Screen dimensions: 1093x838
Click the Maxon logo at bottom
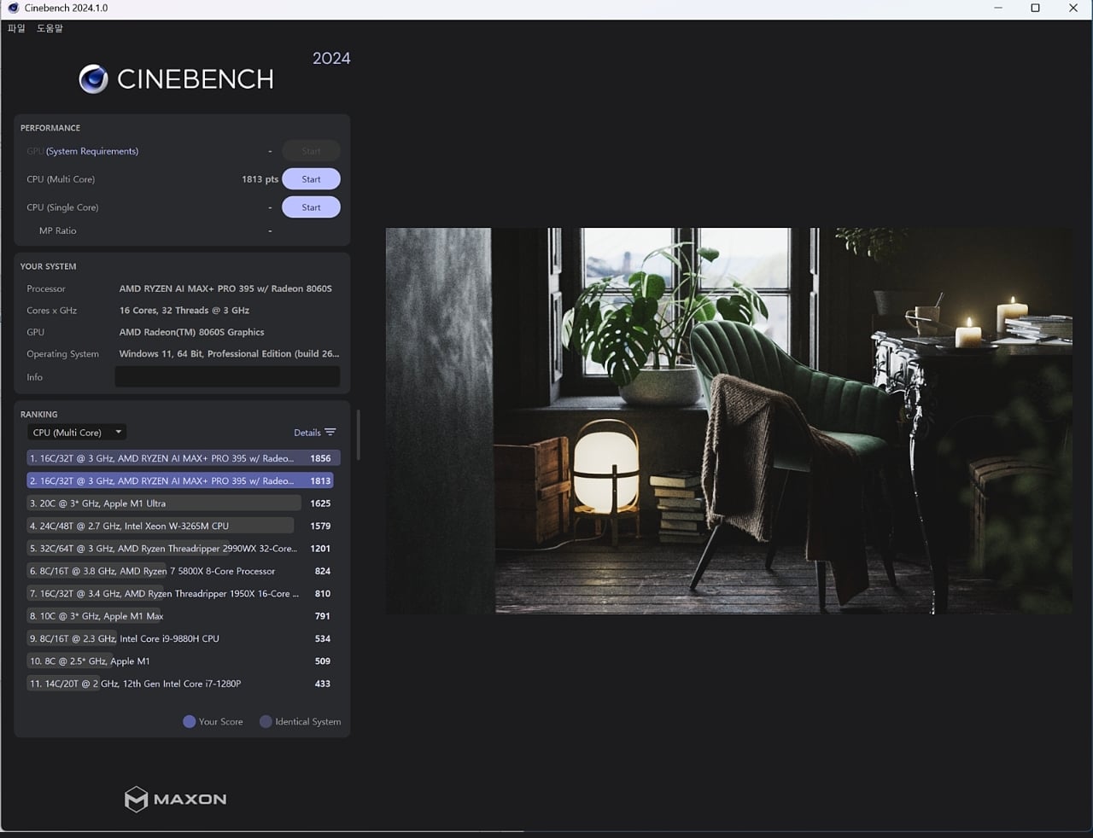point(175,800)
